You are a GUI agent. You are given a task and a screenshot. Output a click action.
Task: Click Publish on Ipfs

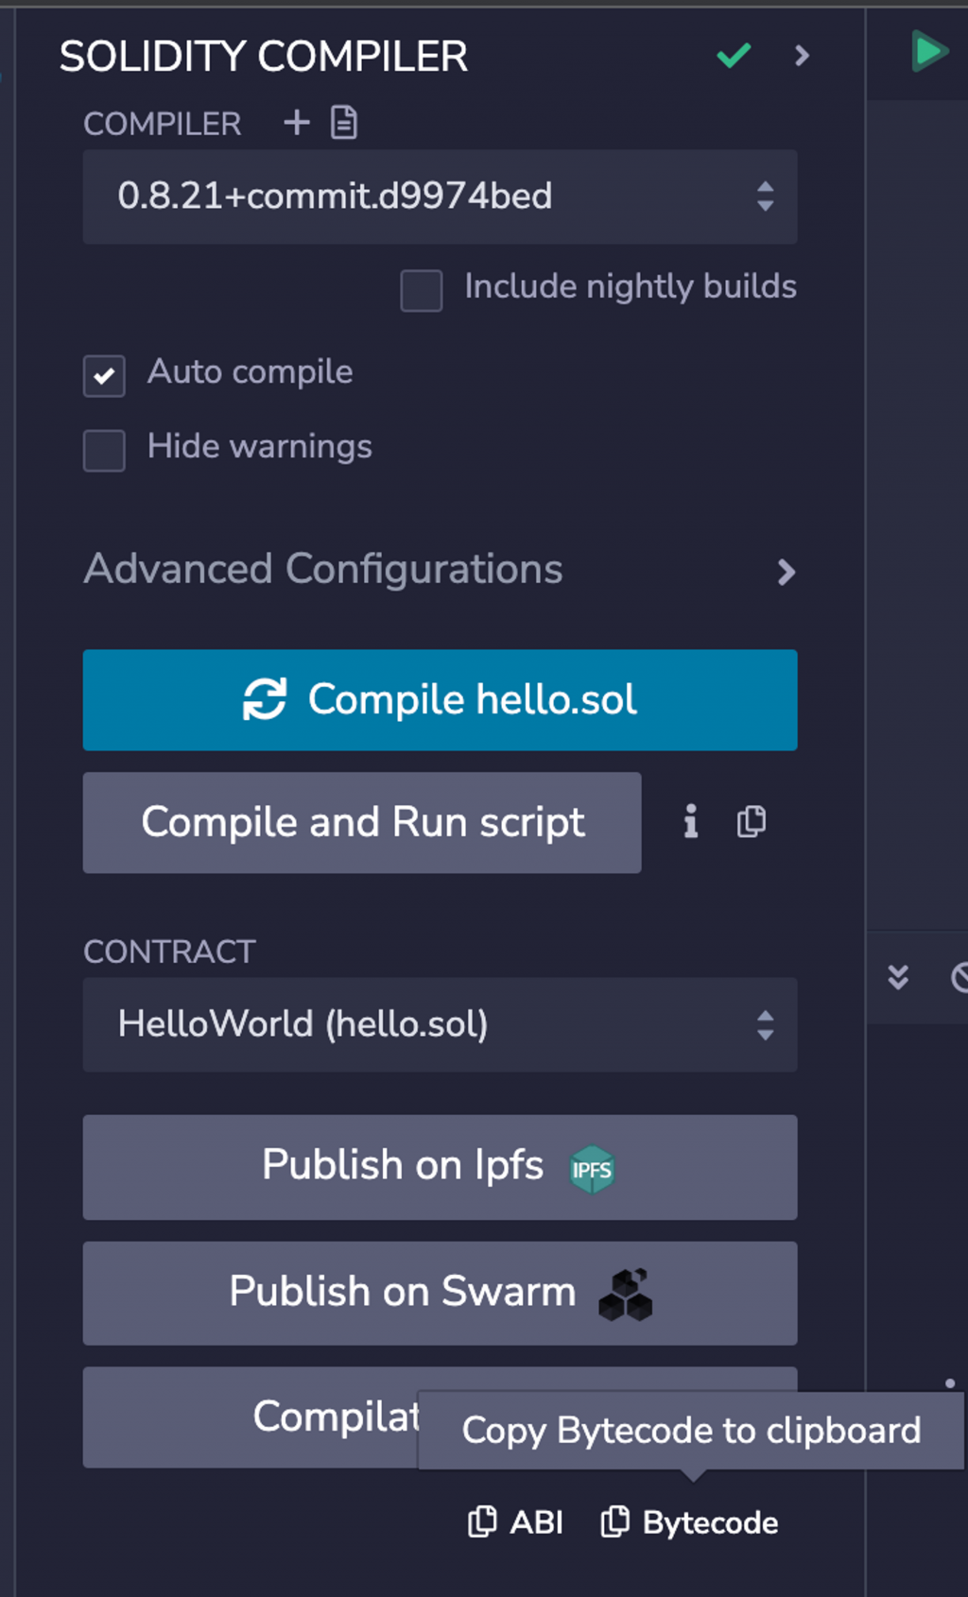click(x=440, y=1168)
